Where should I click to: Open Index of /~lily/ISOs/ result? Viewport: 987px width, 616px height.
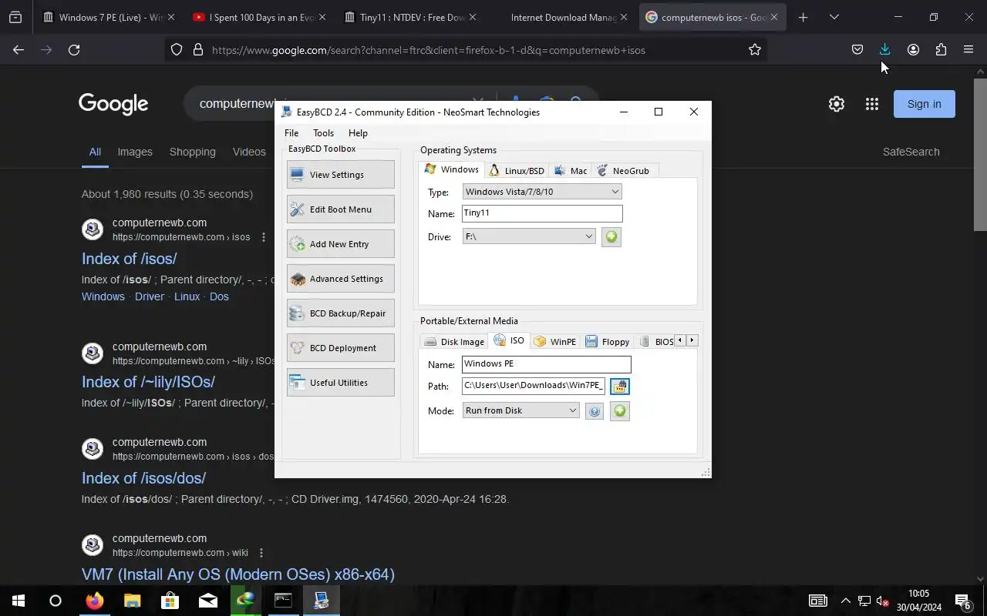(x=148, y=382)
